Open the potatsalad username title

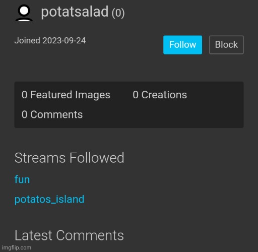coord(75,12)
